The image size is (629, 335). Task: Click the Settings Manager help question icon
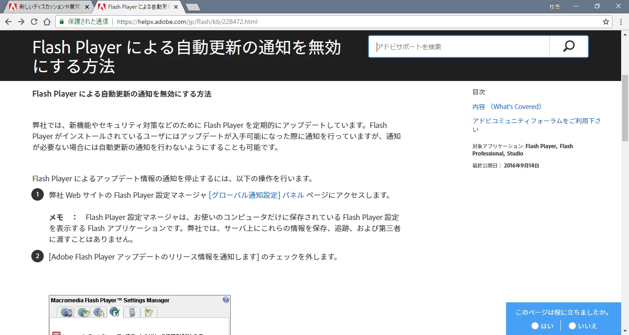(x=226, y=300)
